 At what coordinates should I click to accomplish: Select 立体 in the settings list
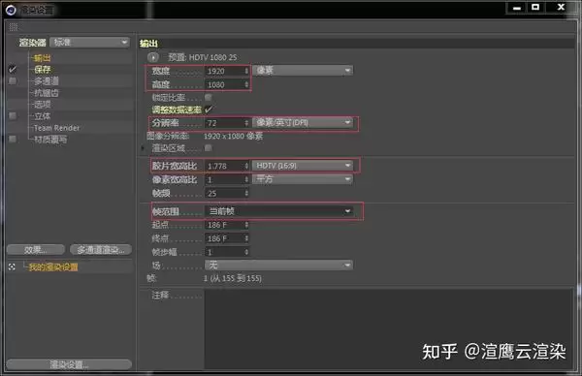click(x=43, y=116)
